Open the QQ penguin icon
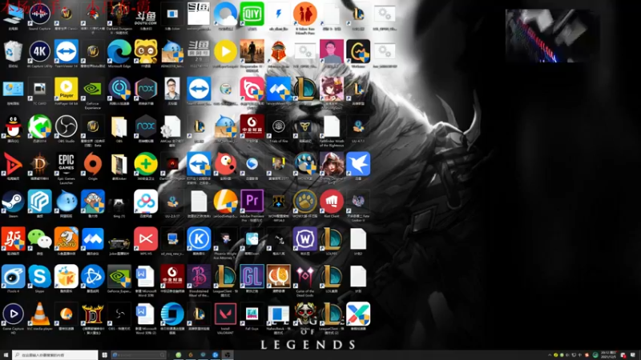Image resolution: width=641 pixels, height=360 pixels. pos(13,126)
